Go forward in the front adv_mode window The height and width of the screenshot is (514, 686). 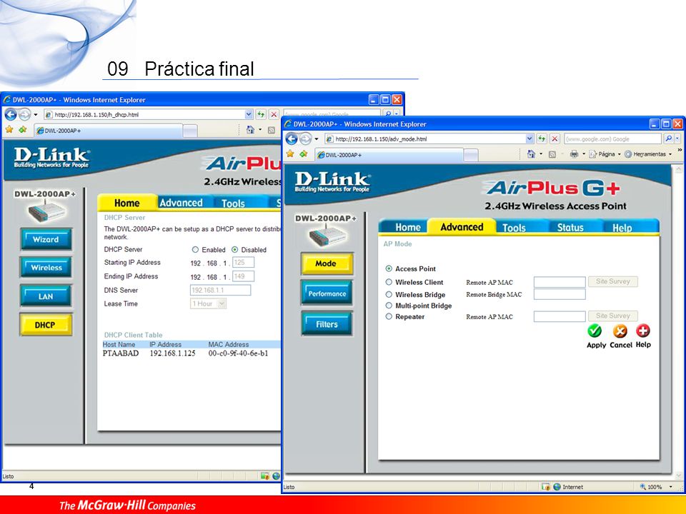(305, 139)
